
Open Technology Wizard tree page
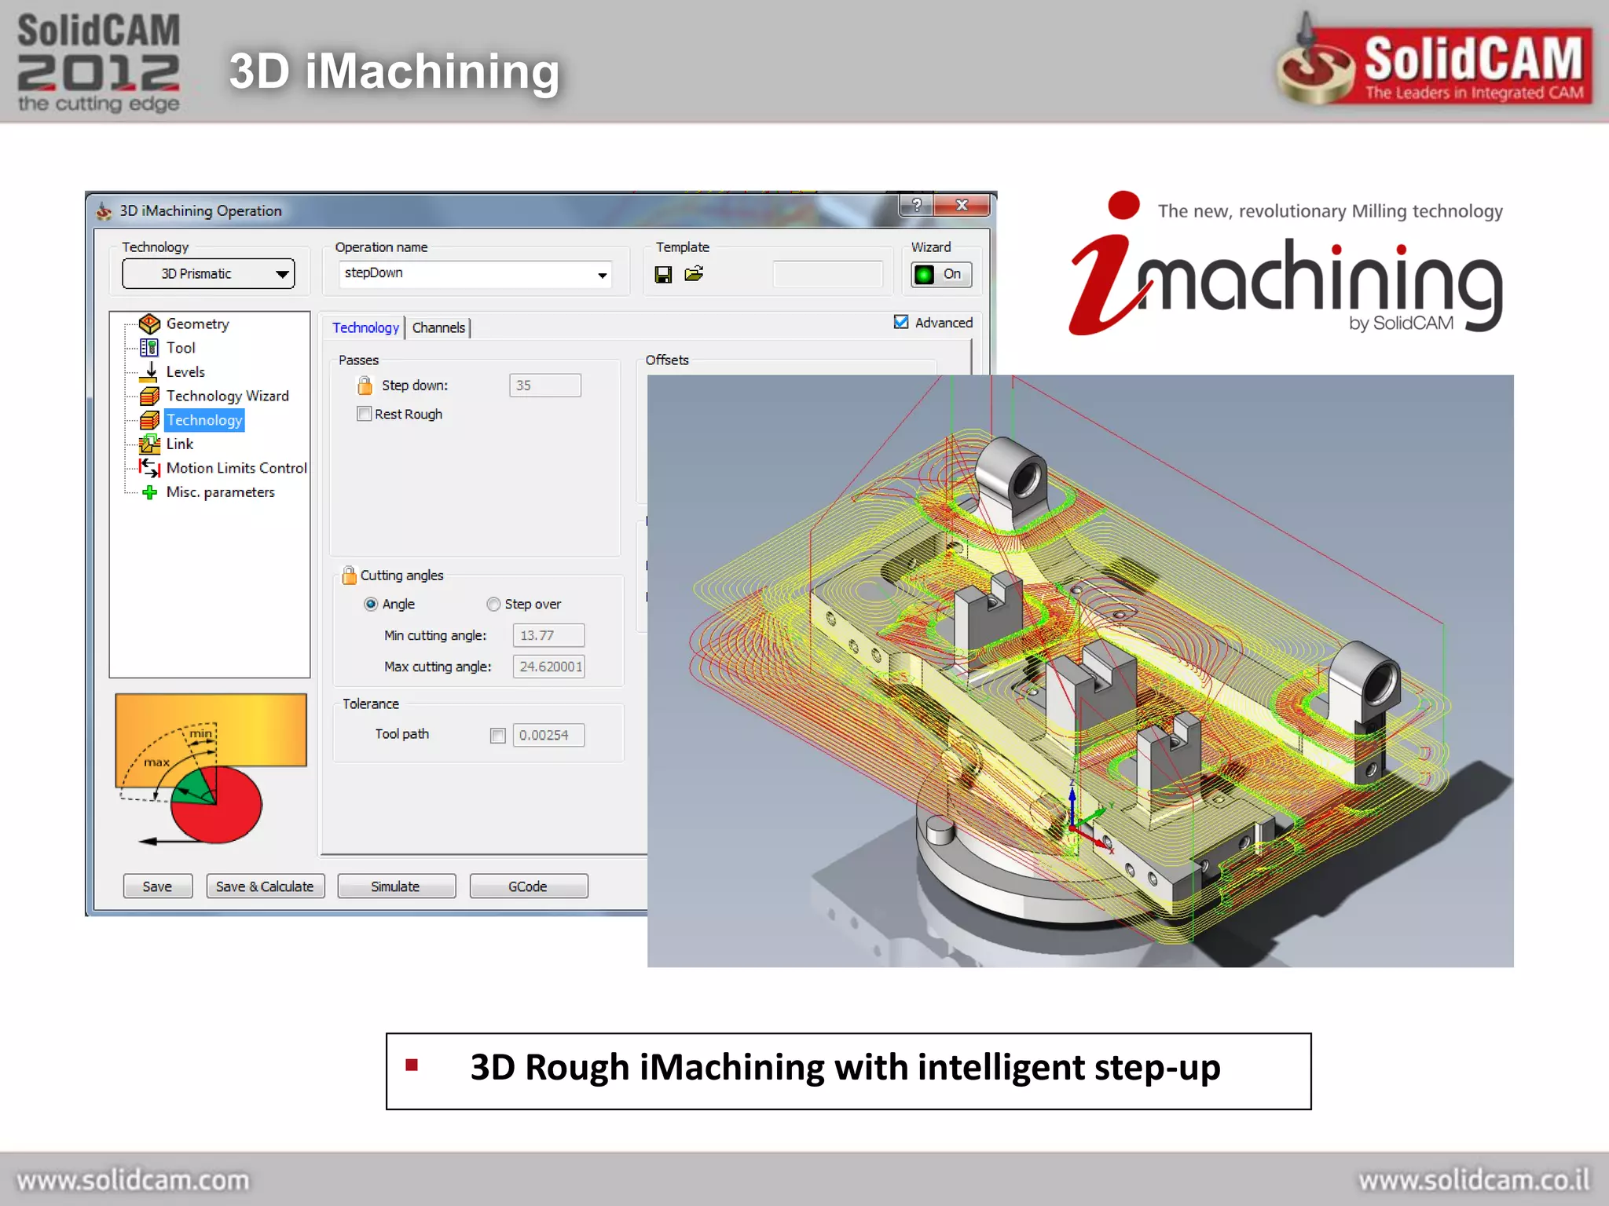click(x=228, y=396)
